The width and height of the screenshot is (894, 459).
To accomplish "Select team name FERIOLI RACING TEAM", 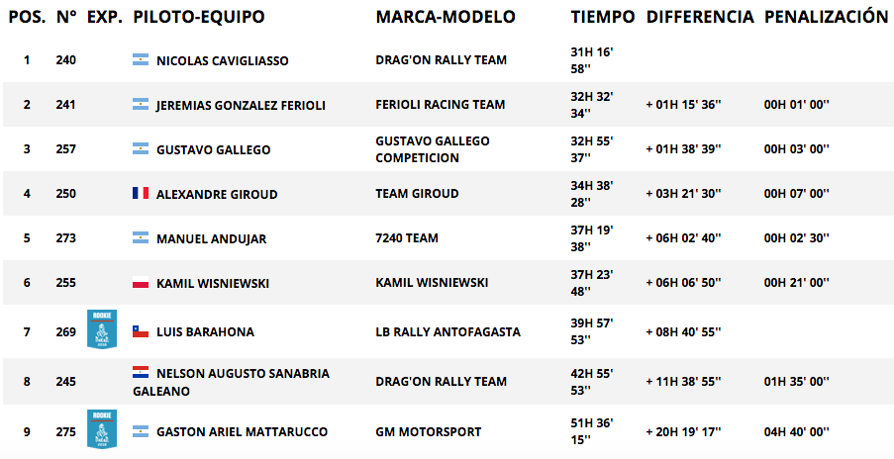I will [x=441, y=105].
